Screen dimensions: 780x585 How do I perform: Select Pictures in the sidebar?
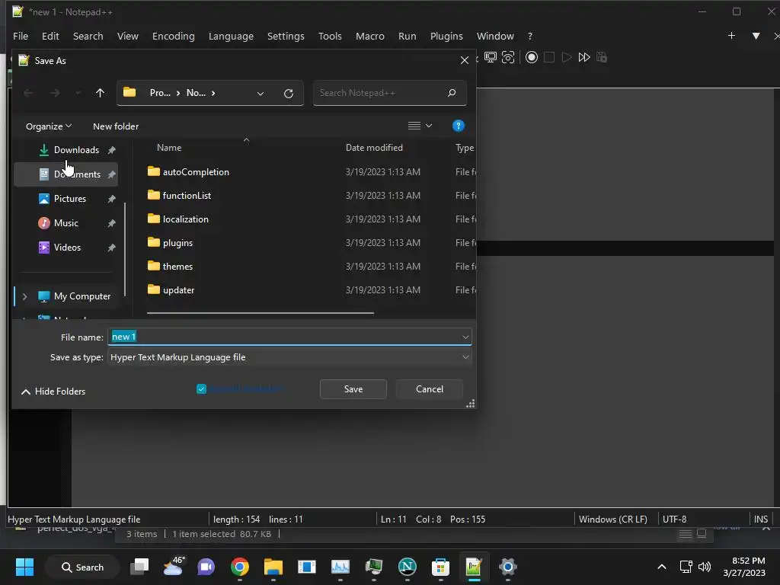[70, 199]
